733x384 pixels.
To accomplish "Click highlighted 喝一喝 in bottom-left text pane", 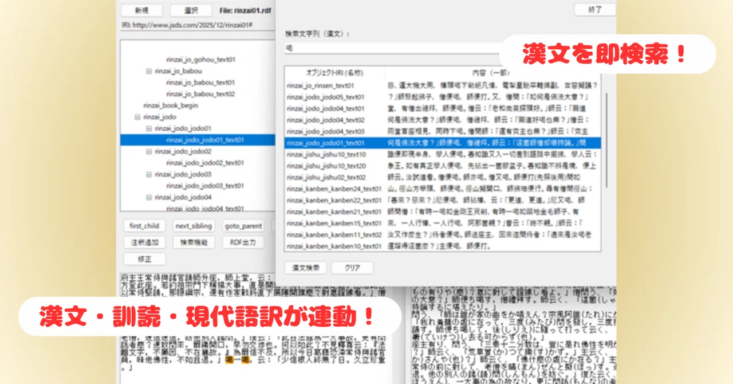I will (x=238, y=361).
